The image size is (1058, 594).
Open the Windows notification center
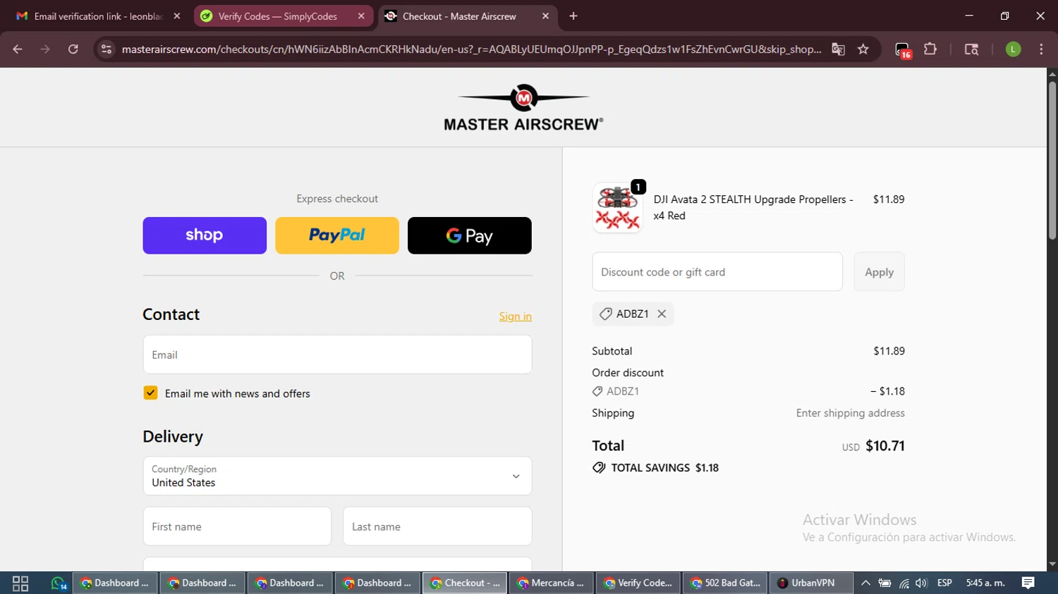click(x=1028, y=583)
